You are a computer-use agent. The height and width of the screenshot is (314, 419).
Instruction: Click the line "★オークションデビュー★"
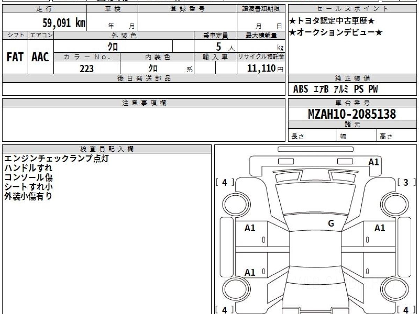click(x=336, y=33)
